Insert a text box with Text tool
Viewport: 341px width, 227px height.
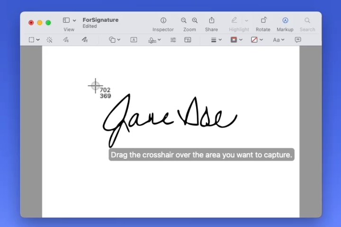click(134, 40)
